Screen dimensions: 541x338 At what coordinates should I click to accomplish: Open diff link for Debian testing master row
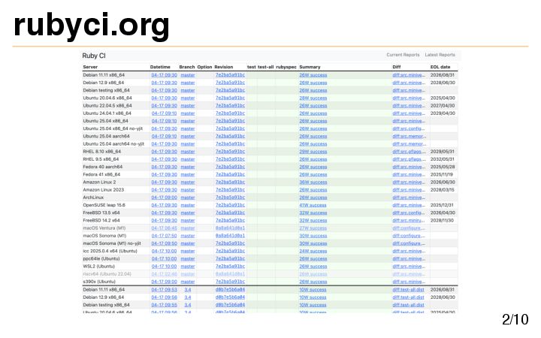click(x=409, y=90)
